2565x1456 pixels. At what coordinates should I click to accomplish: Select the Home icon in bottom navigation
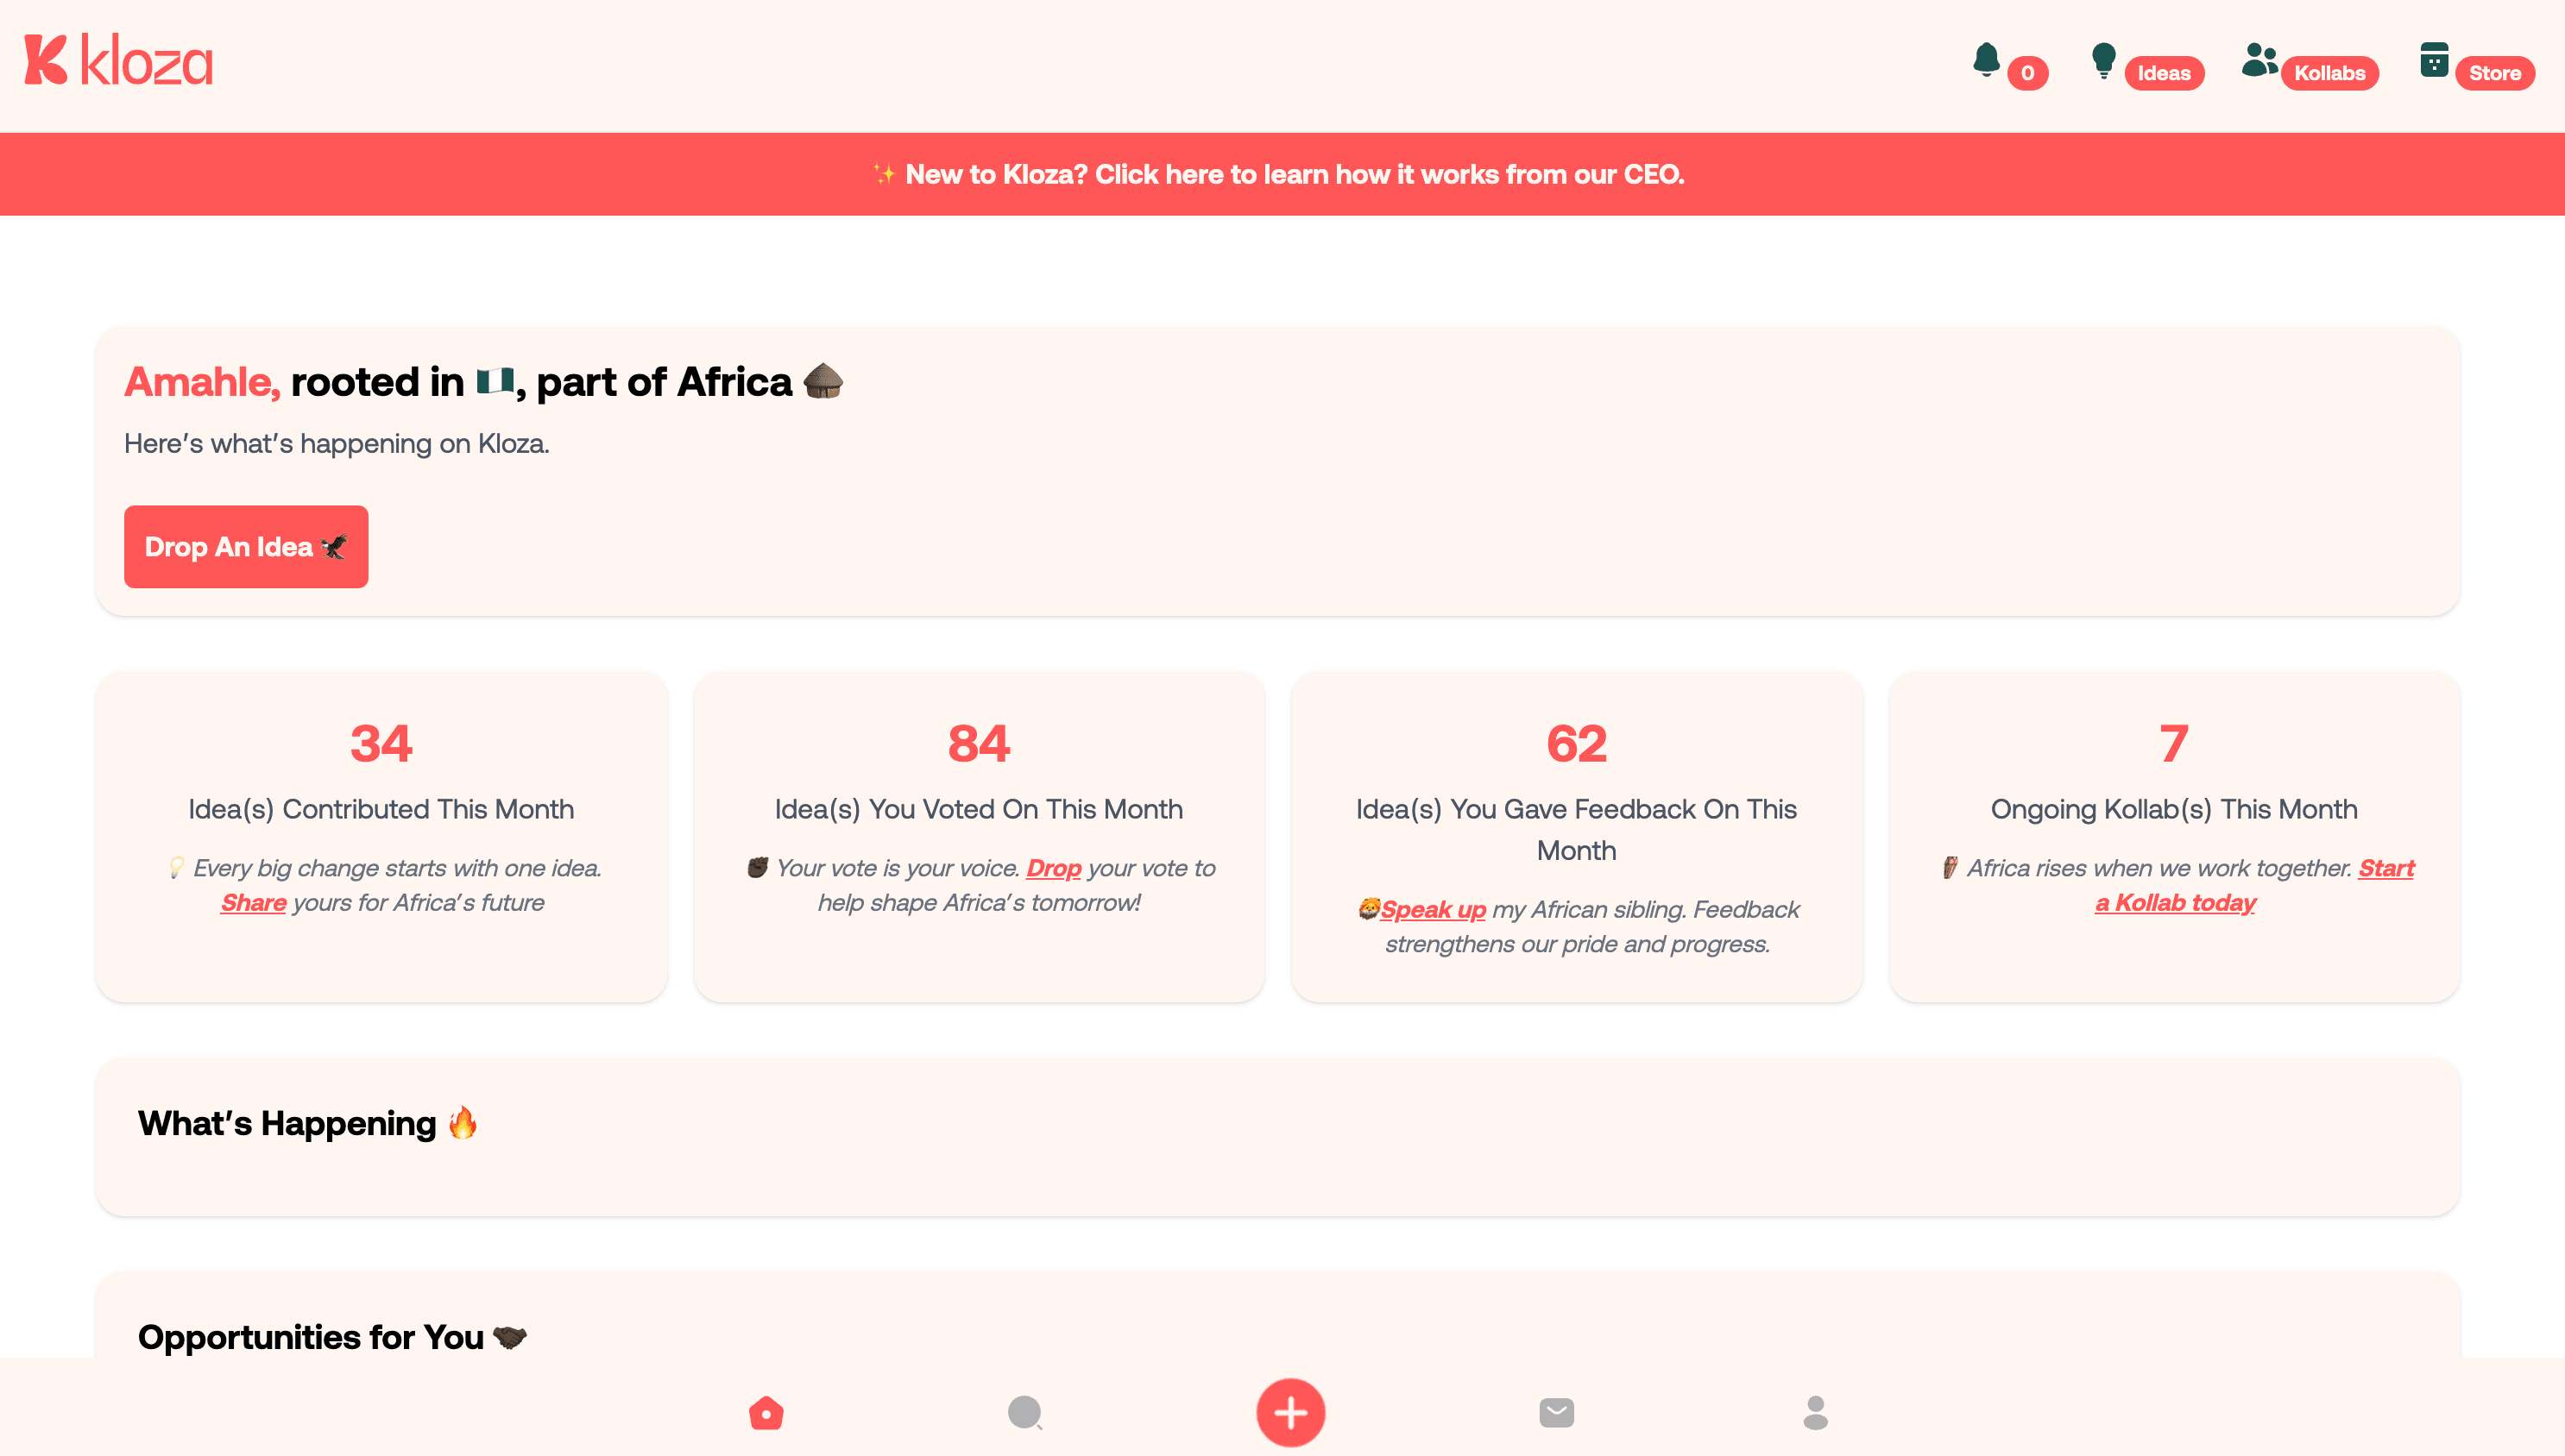coord(766,1412)
